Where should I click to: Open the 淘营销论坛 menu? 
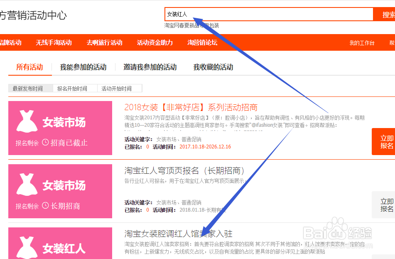point(202,42)
